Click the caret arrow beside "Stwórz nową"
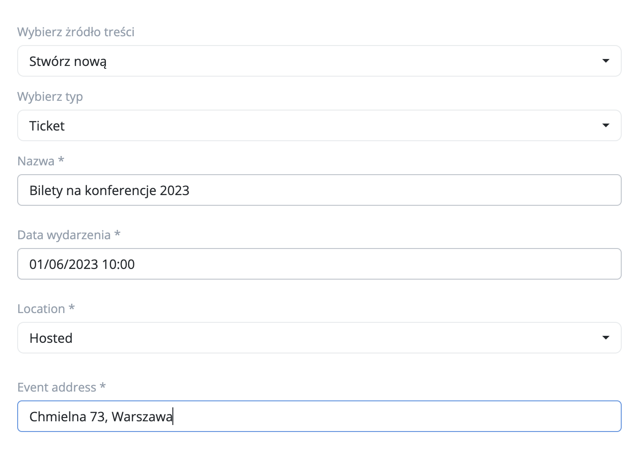This screenshot has width=644, height=471. click(605, 61)
